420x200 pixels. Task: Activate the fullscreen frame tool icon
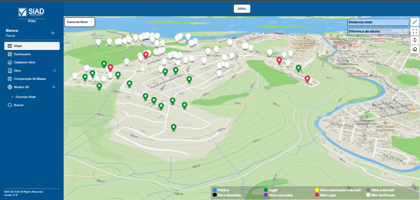pyautogui.click(x=415, y=31)
